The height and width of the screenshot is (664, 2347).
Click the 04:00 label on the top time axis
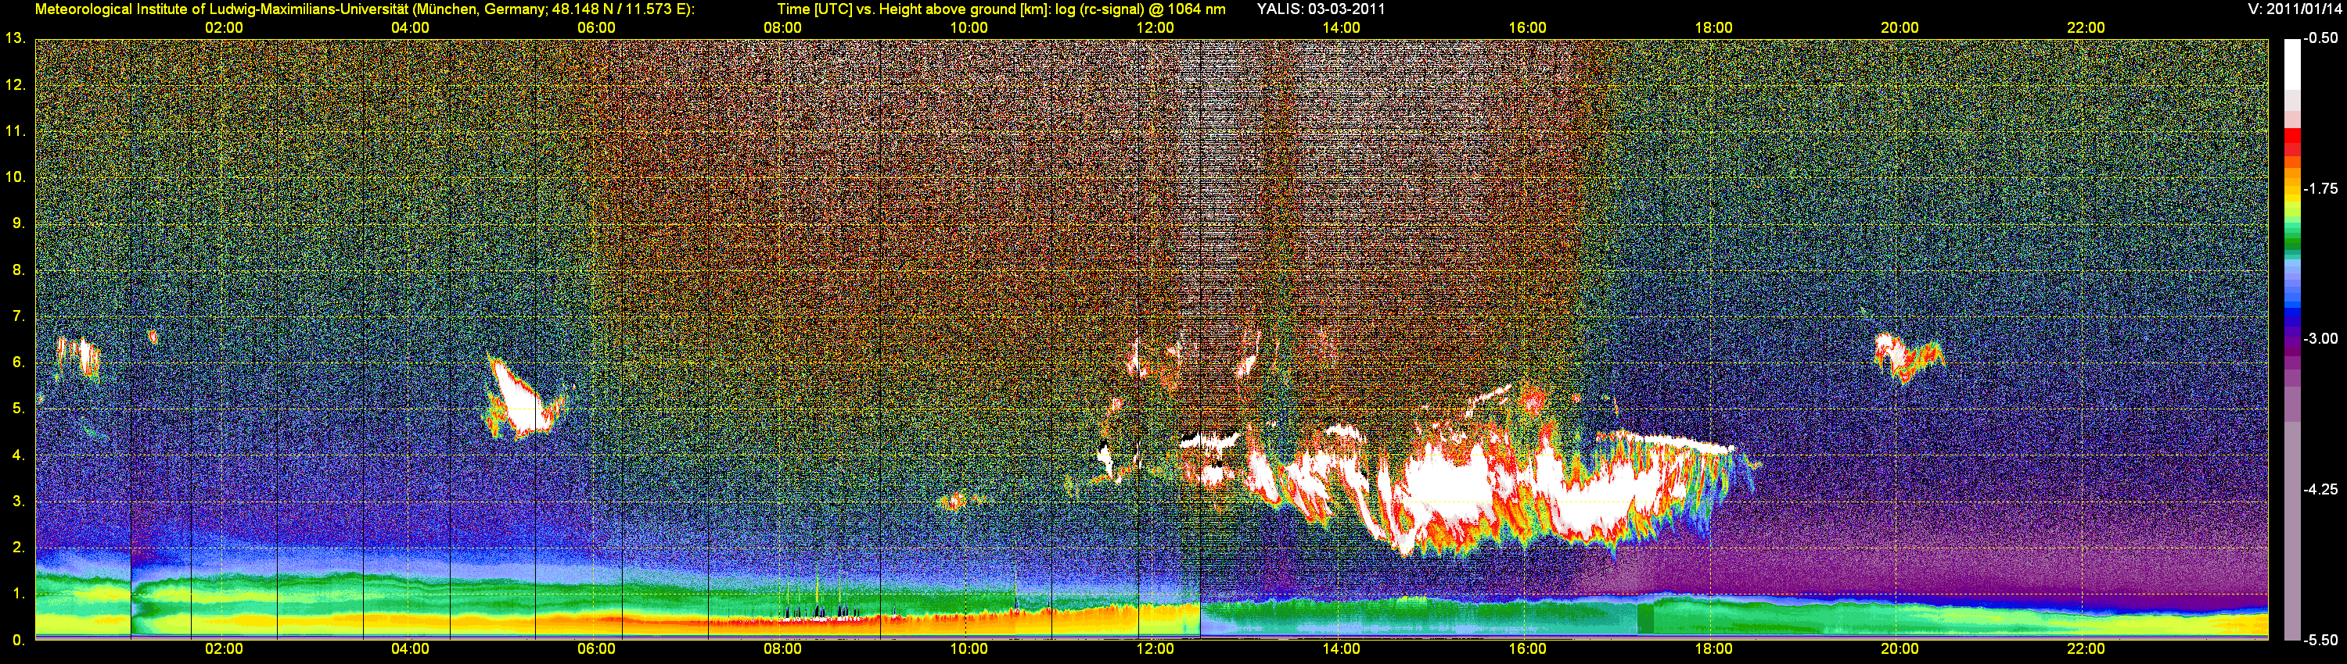410,28
